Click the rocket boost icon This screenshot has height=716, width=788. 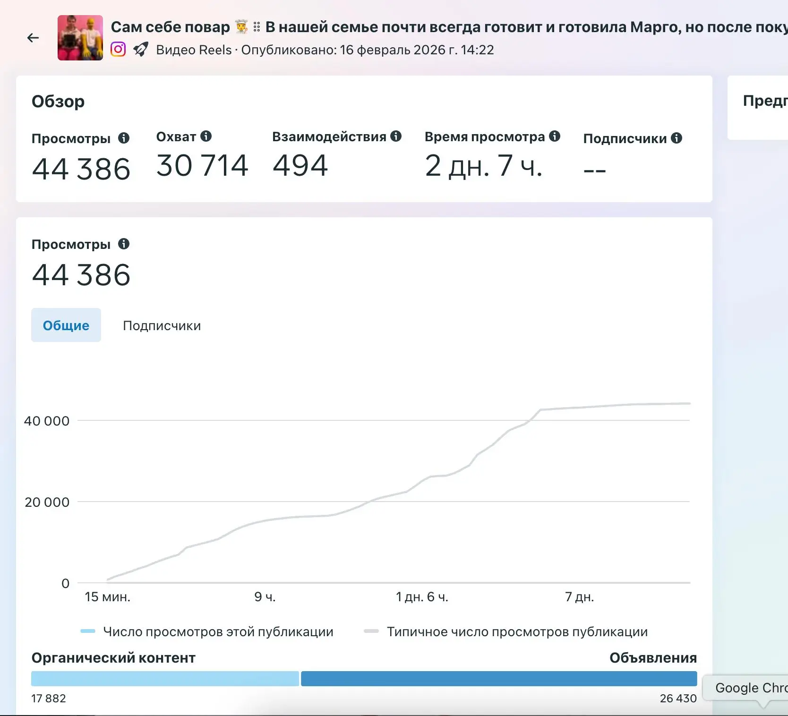(141, 50)
